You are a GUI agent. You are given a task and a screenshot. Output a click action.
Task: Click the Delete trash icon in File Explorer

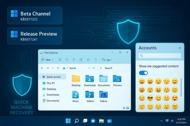95,60
